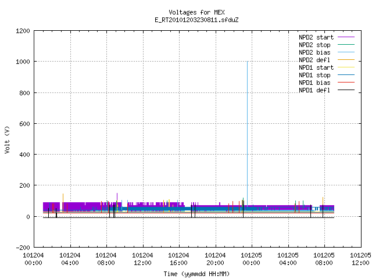
Task: Click the 'Time (yymmdd HH:MM)' x-axis label
Action: tap(196, 274)
